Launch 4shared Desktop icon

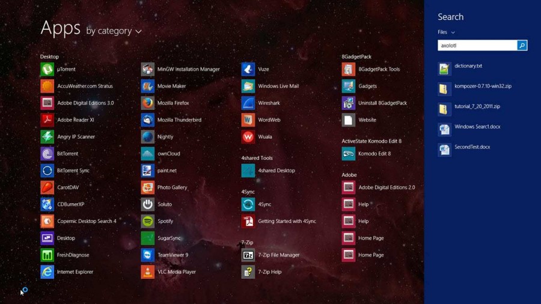pyautogui.click(x=248, y=171)
